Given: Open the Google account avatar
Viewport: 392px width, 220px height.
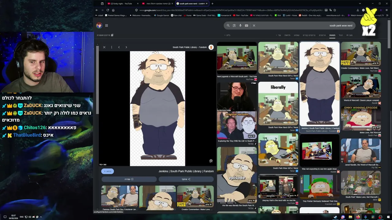Looking at the screenshot, I should 99,25.
